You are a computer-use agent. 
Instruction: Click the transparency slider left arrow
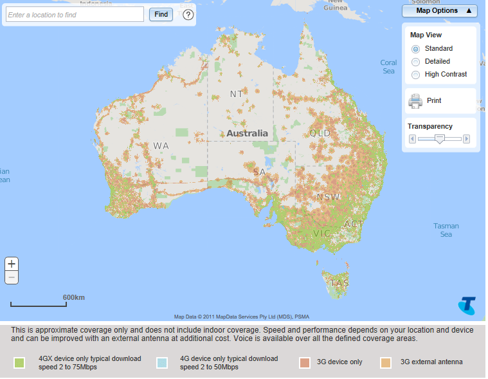point(412,138)
